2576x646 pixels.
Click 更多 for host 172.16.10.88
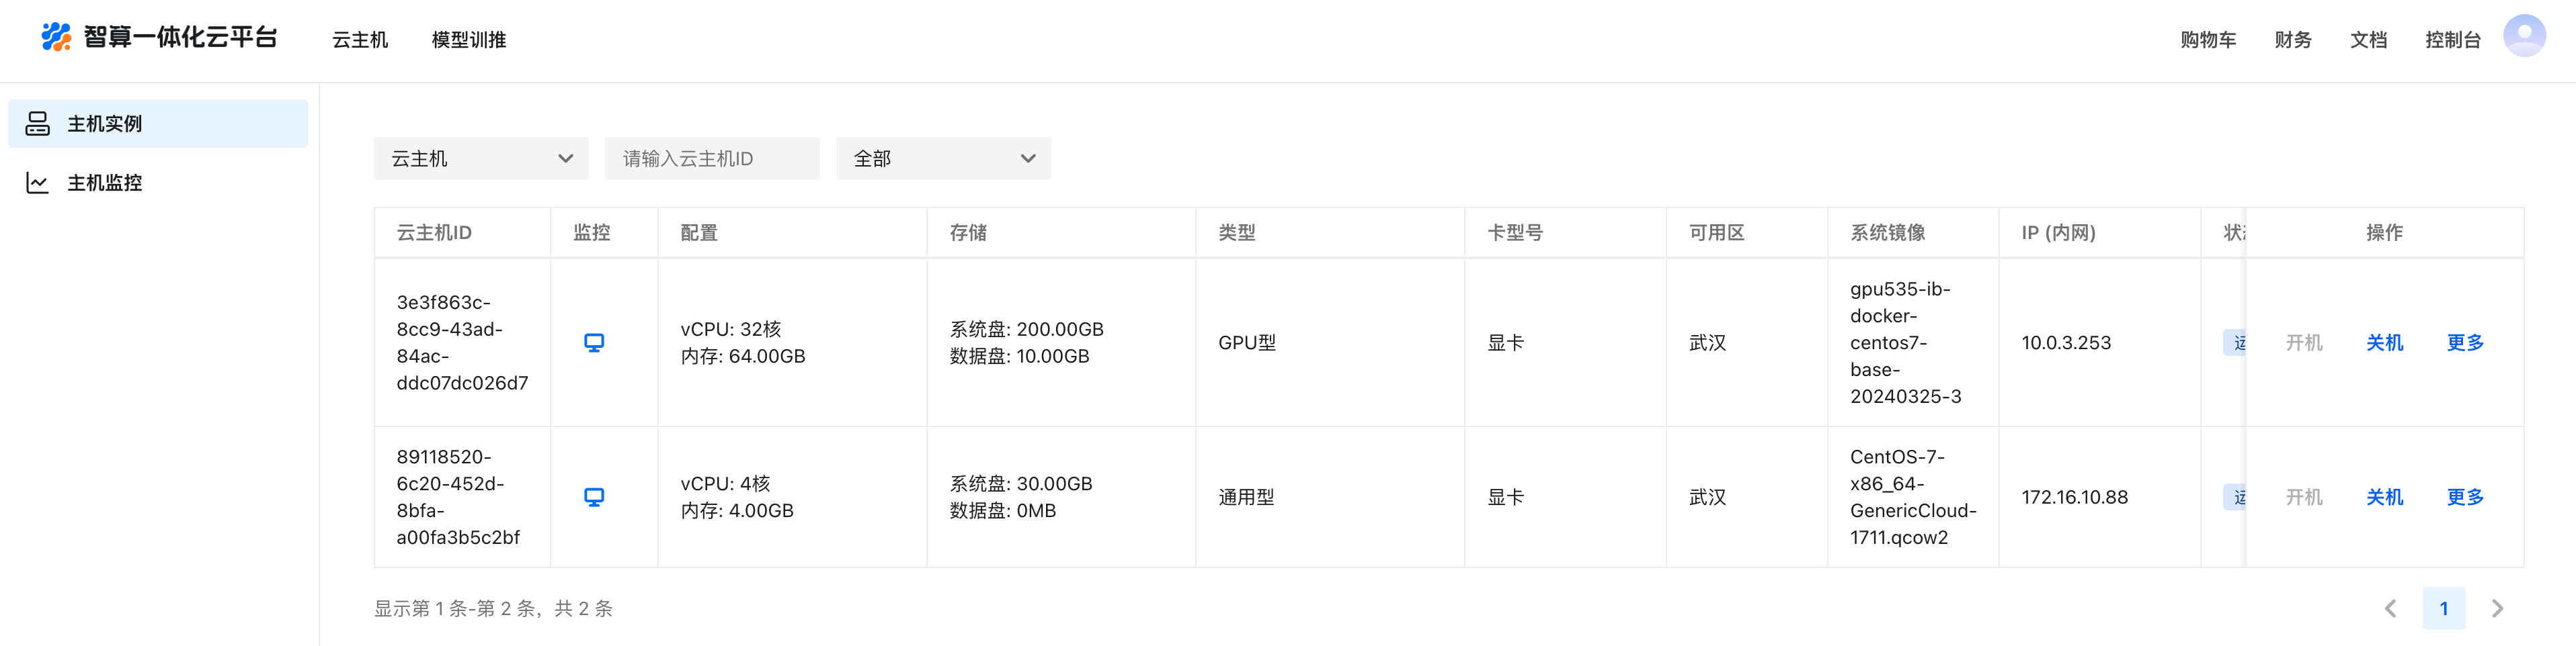tap(2465, 497)
